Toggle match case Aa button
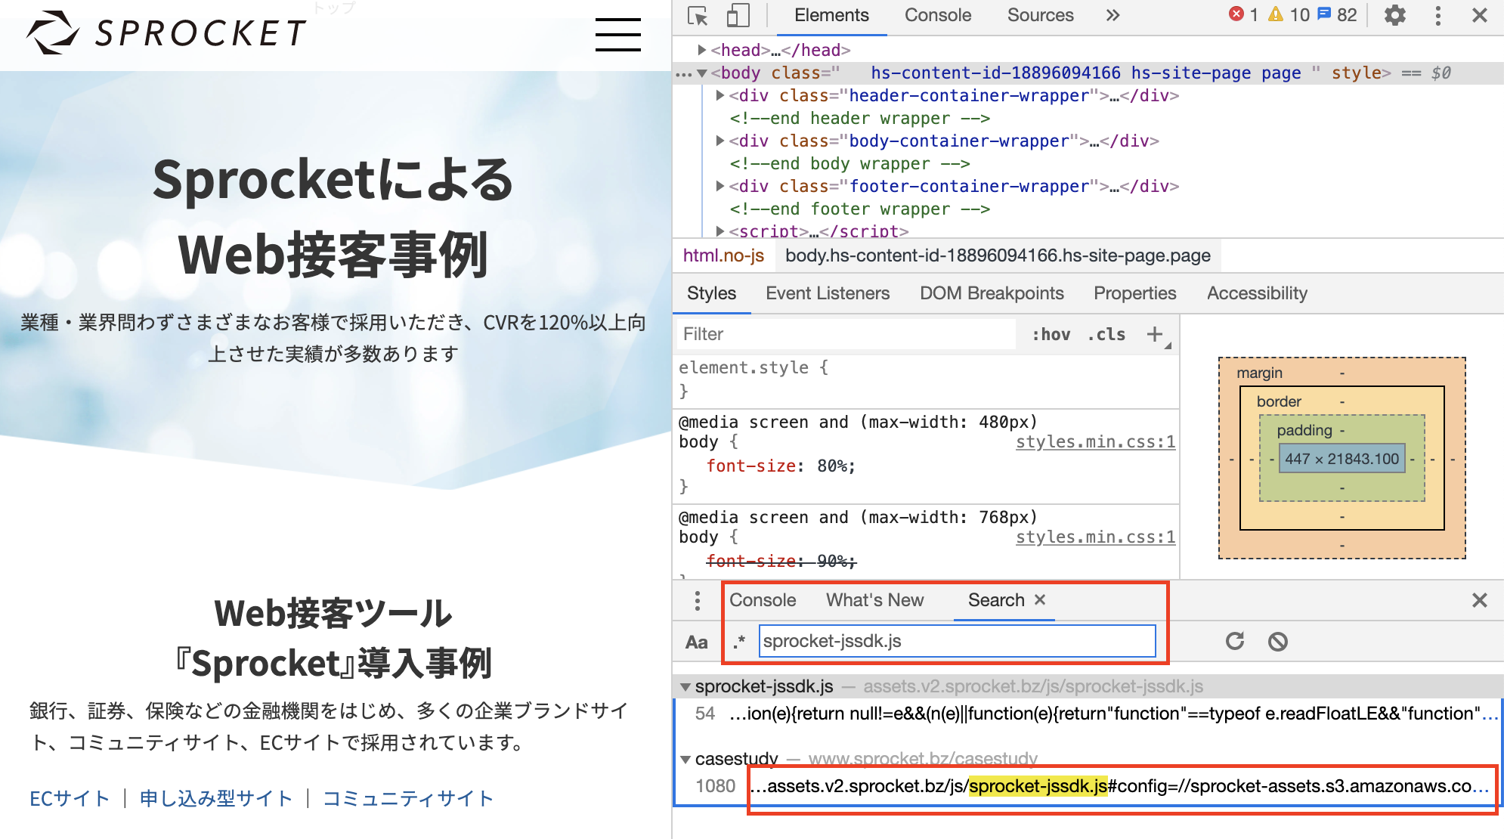 point(696,642)
